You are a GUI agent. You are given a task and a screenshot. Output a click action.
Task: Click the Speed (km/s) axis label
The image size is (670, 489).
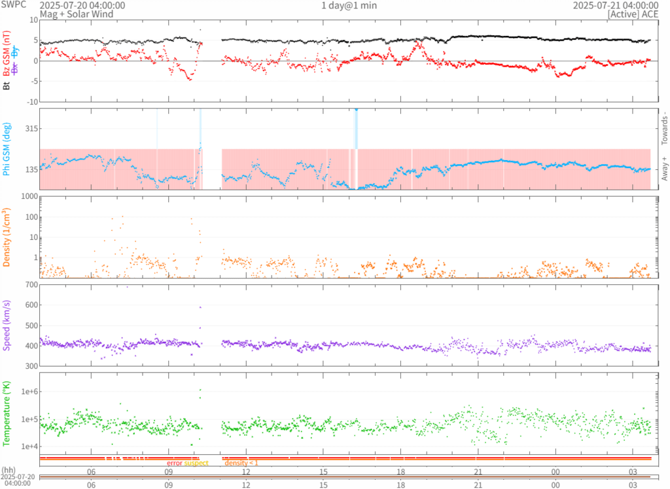pos(8,325)
